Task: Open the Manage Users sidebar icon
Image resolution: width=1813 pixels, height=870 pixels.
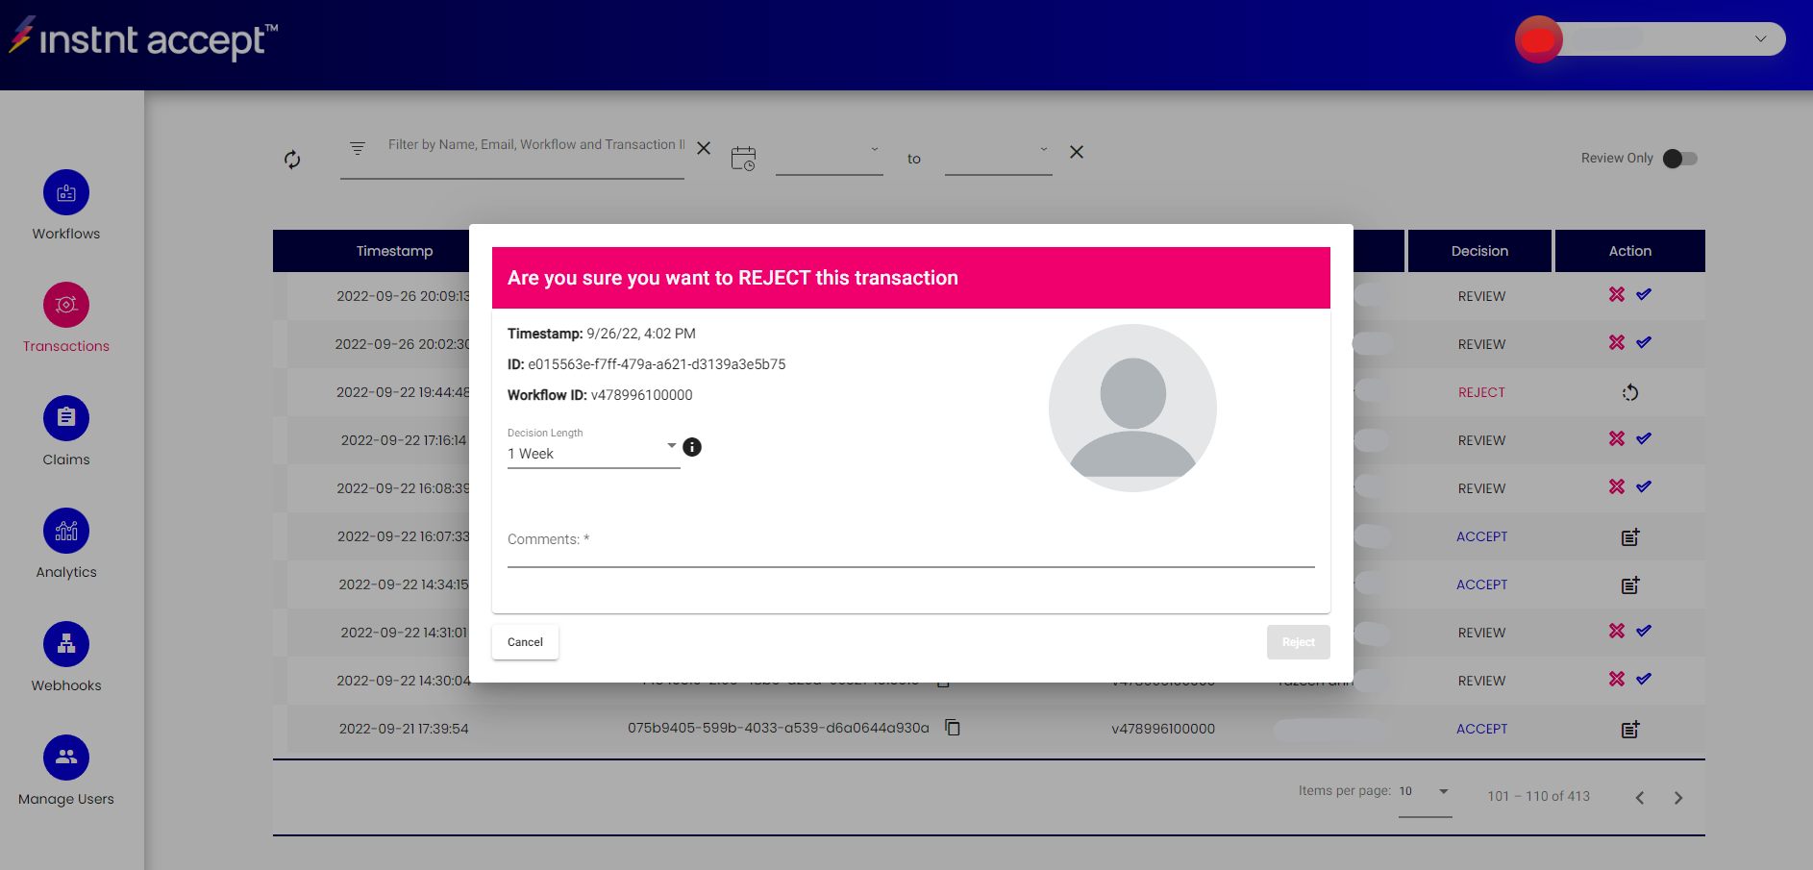Action: click(66, 758)
